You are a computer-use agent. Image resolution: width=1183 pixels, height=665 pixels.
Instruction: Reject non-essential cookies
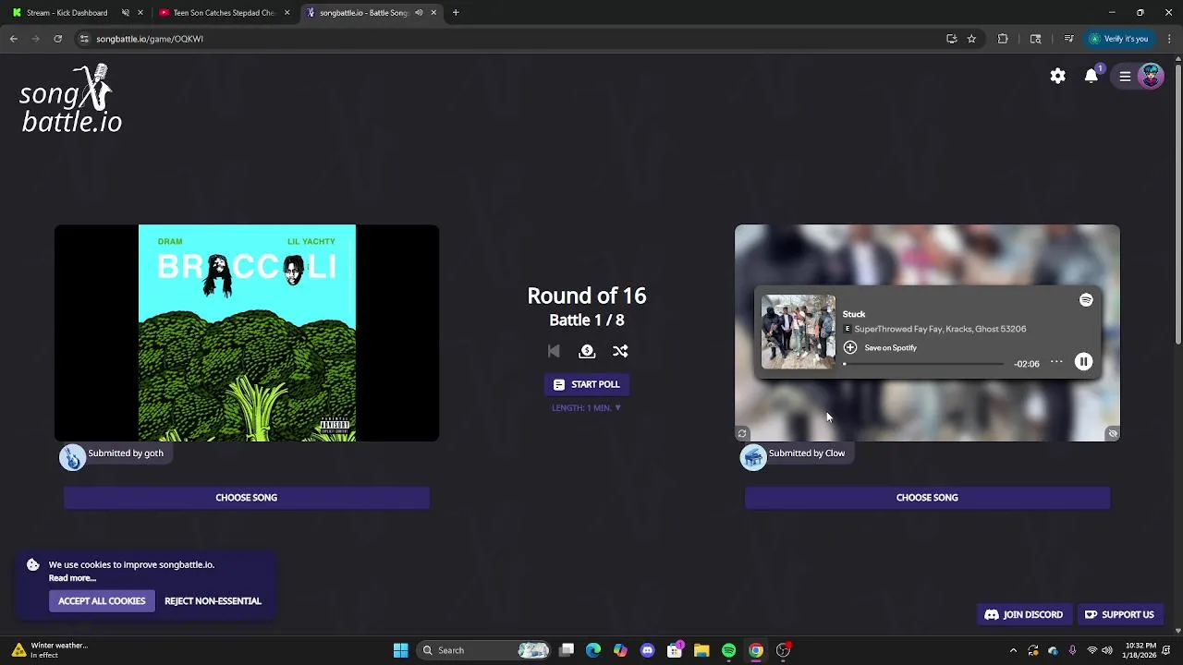[213, 601]
